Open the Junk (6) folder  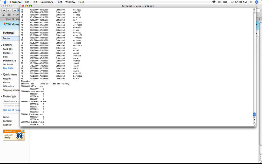click(8, 49)
